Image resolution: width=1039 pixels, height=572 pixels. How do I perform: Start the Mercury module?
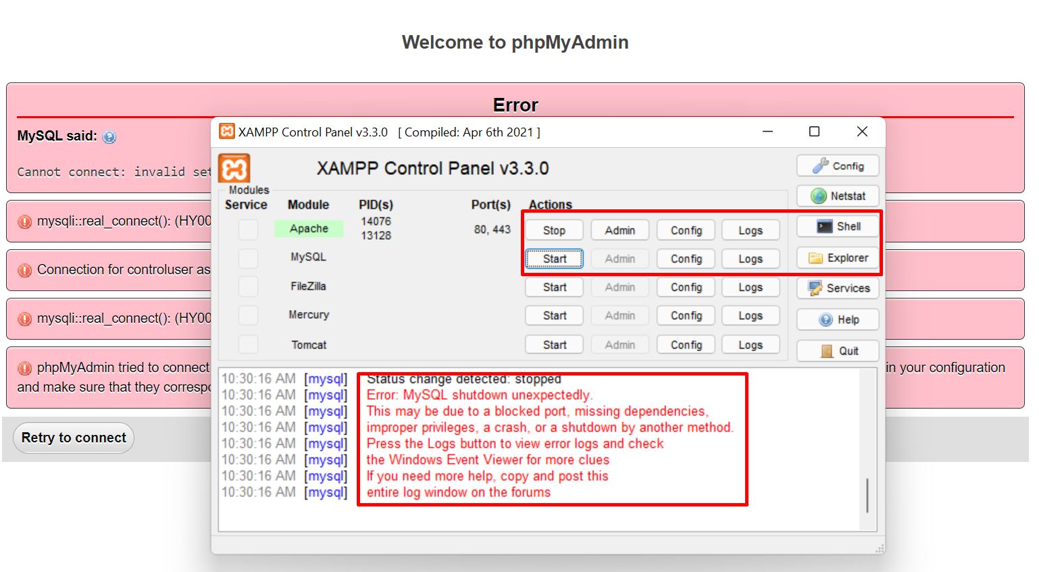pyautogui.click(x=554, y=315)
